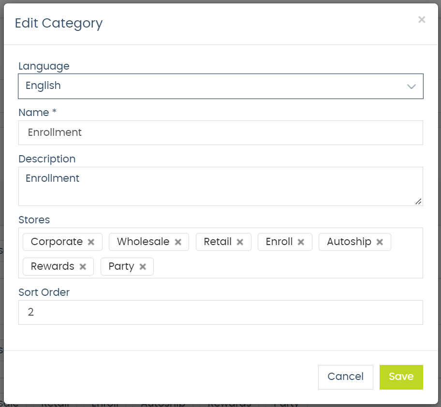Click the Enroll tag label
The image size is (441, 407).
click(279, 242)
